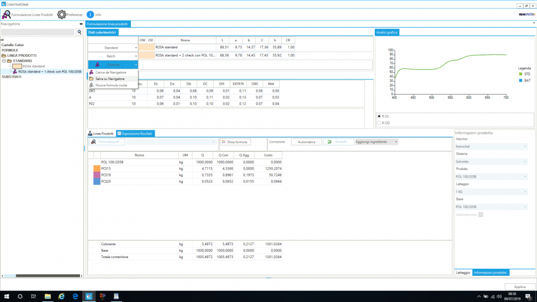
Task: Click the Navigatore search input field
Action: [x=38, y=33]
